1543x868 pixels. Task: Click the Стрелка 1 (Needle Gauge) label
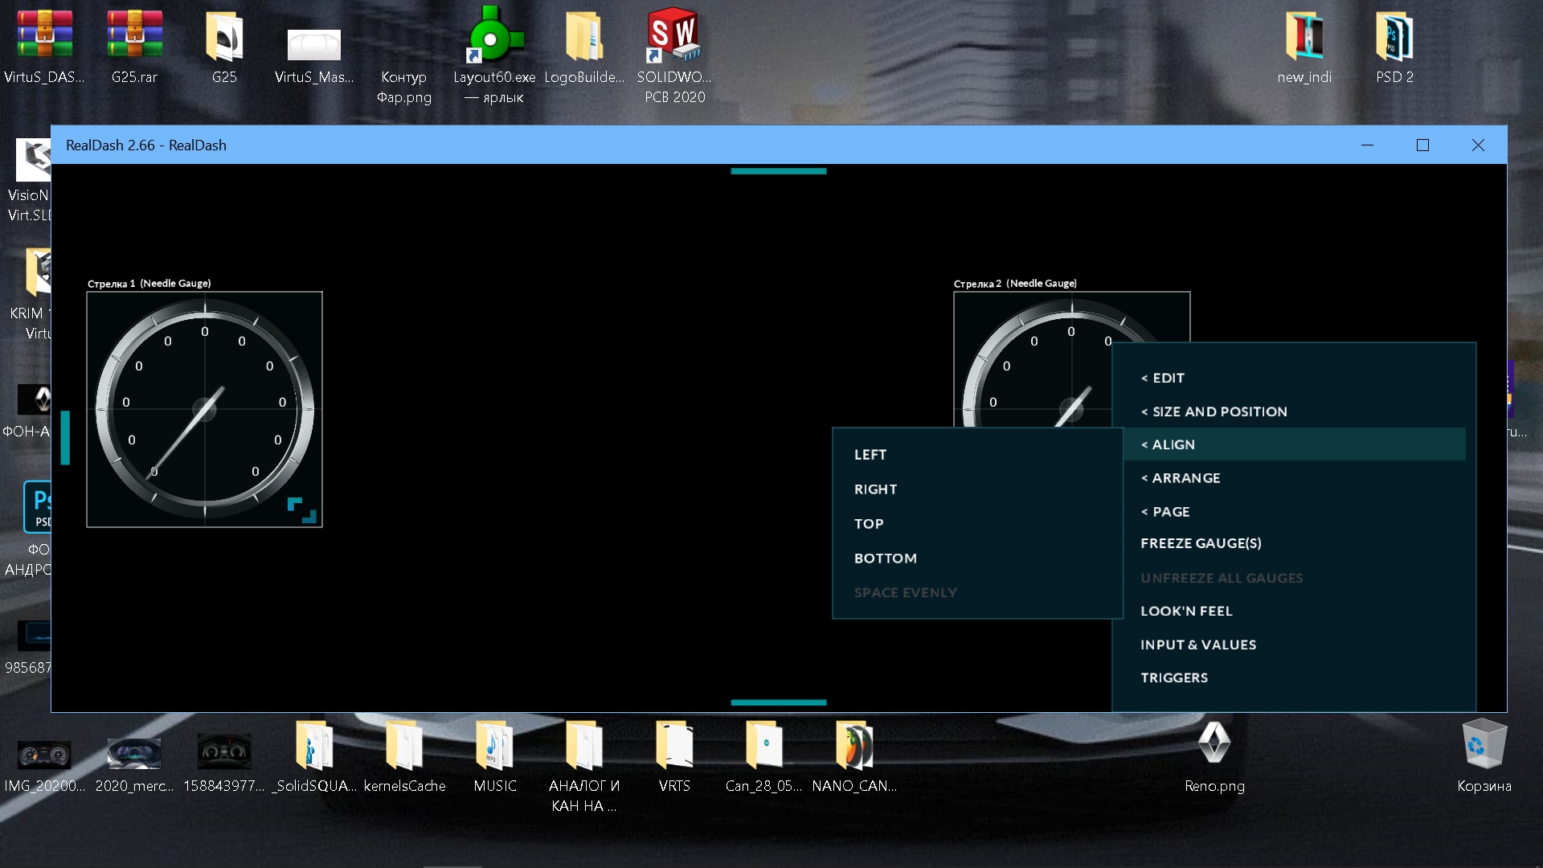pos(149,284)
